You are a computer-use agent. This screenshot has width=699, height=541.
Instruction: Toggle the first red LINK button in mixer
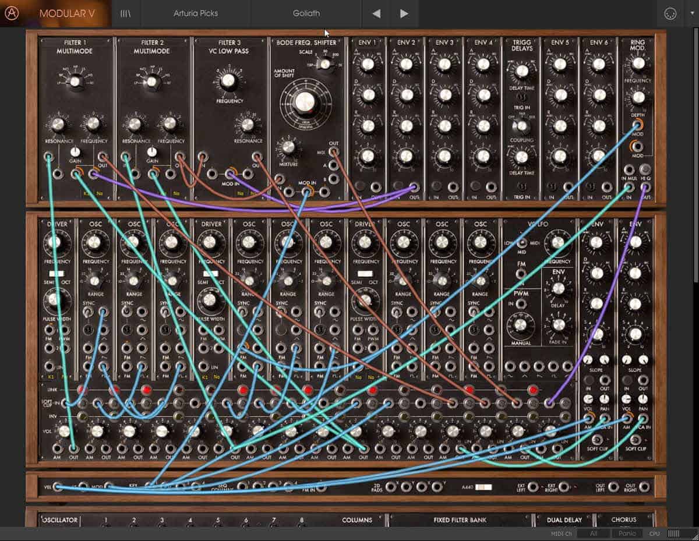point(82,390)
